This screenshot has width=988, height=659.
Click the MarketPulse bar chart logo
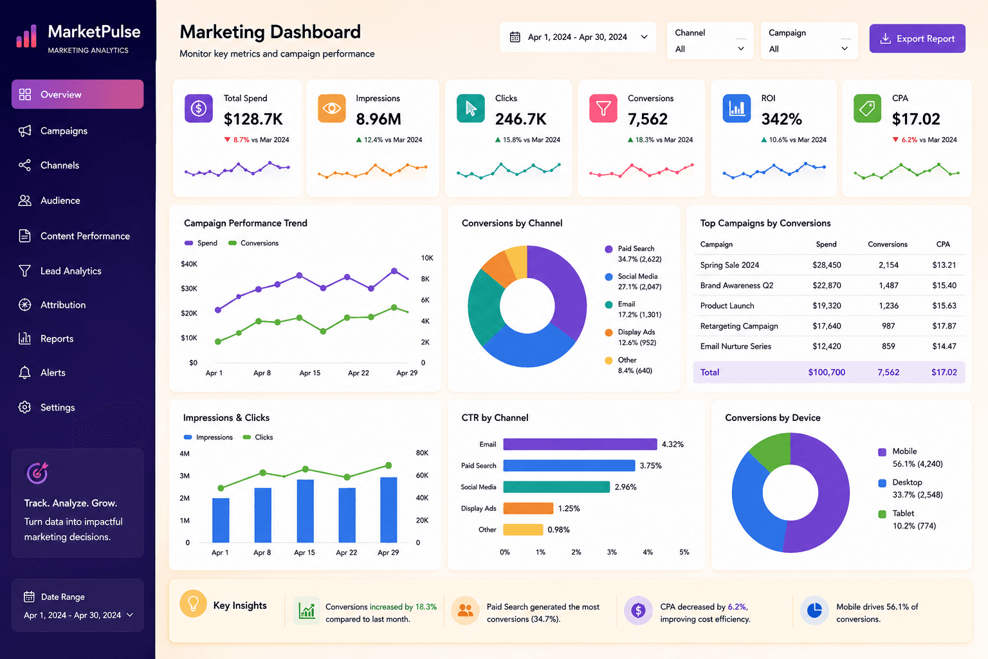click(26, 36)
